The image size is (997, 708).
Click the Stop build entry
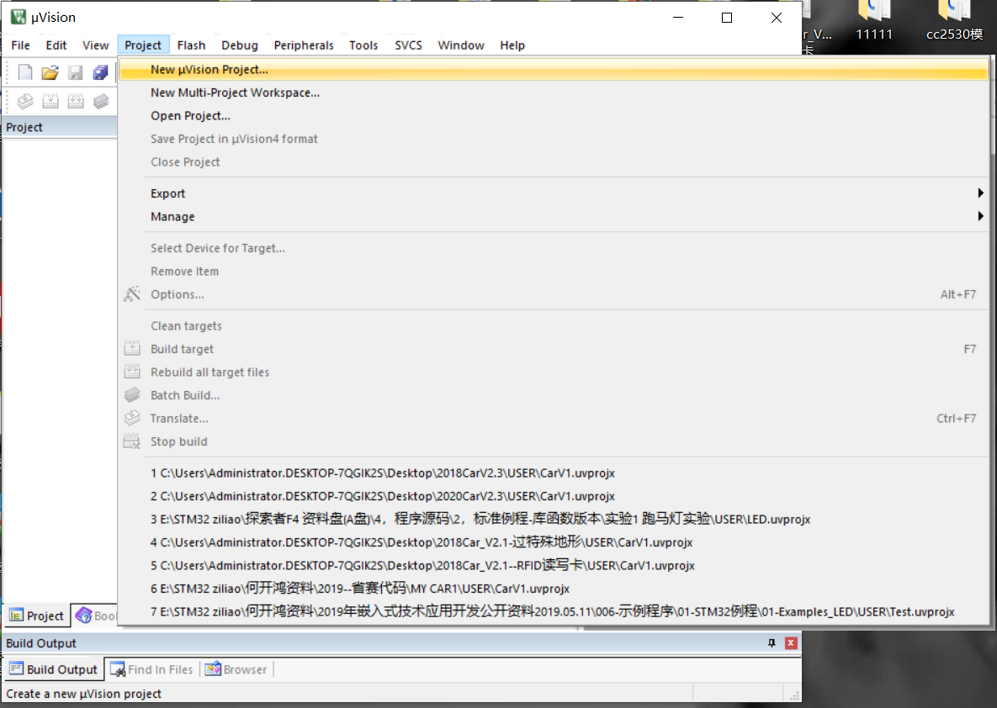click(x=554, y=441)
